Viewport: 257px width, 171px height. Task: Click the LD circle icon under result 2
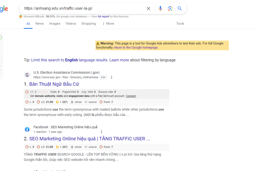coord(38,147)
